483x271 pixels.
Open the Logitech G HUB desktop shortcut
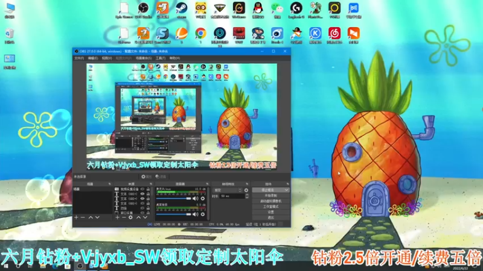[x=296, y=10]
